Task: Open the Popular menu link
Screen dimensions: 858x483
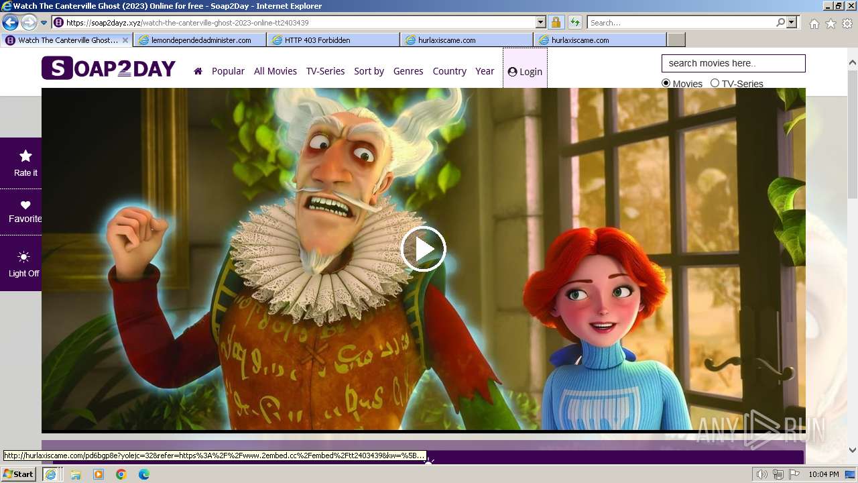Action: click(x=228, y=71)
